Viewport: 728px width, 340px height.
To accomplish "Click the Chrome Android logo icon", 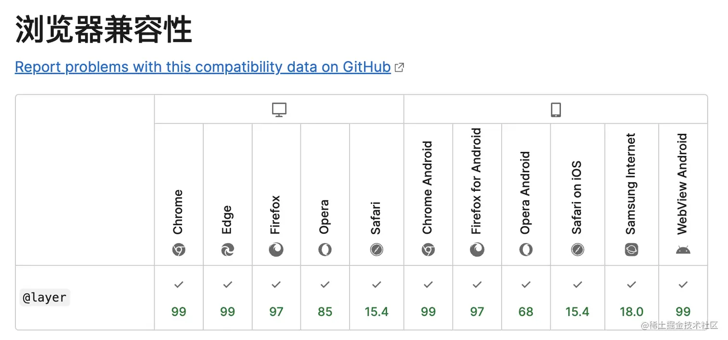I will tap(428, 250).
